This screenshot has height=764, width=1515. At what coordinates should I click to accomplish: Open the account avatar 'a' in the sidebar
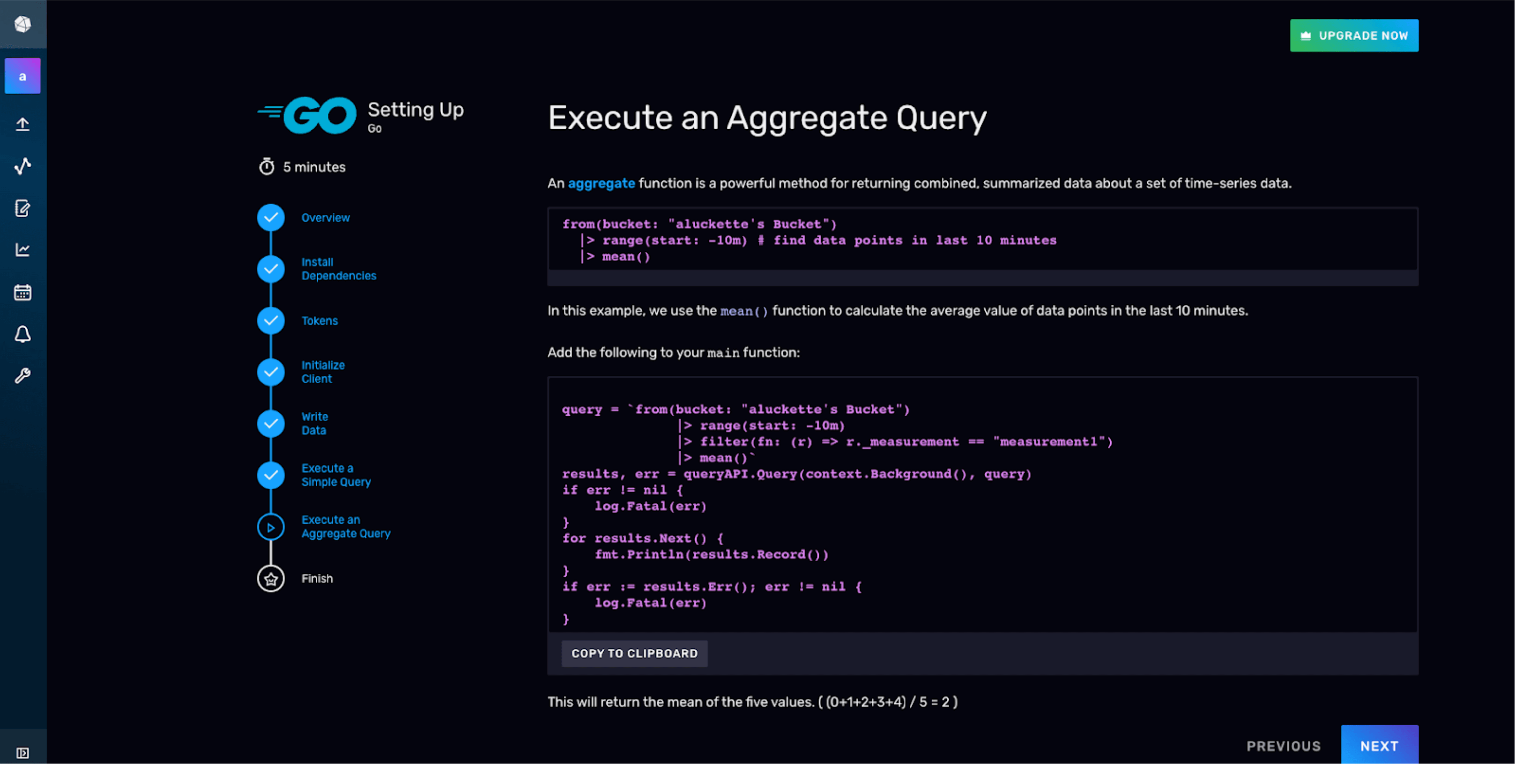pyautogui.click(x=22, y=76)
